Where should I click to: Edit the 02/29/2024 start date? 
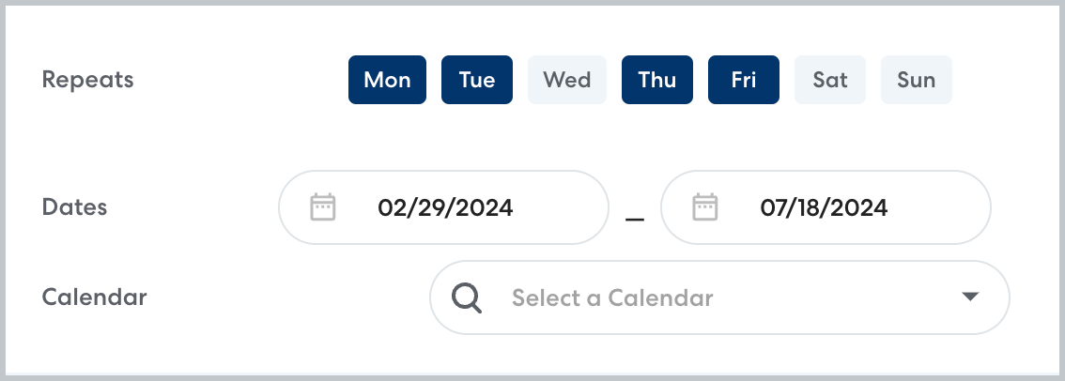click(445, 207)
